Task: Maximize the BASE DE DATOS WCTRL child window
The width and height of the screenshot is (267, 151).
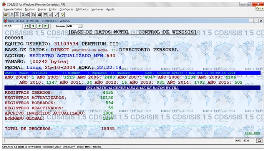Action: (x=256, y=21)
